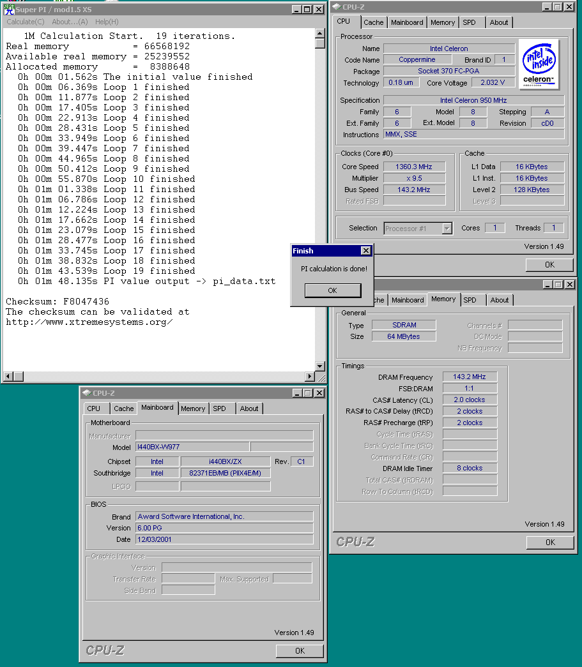Viewport: 582px width, 667px height.
Task: Click the Loop 19 finished line in Super PI
Action: (x=107, y=271)
